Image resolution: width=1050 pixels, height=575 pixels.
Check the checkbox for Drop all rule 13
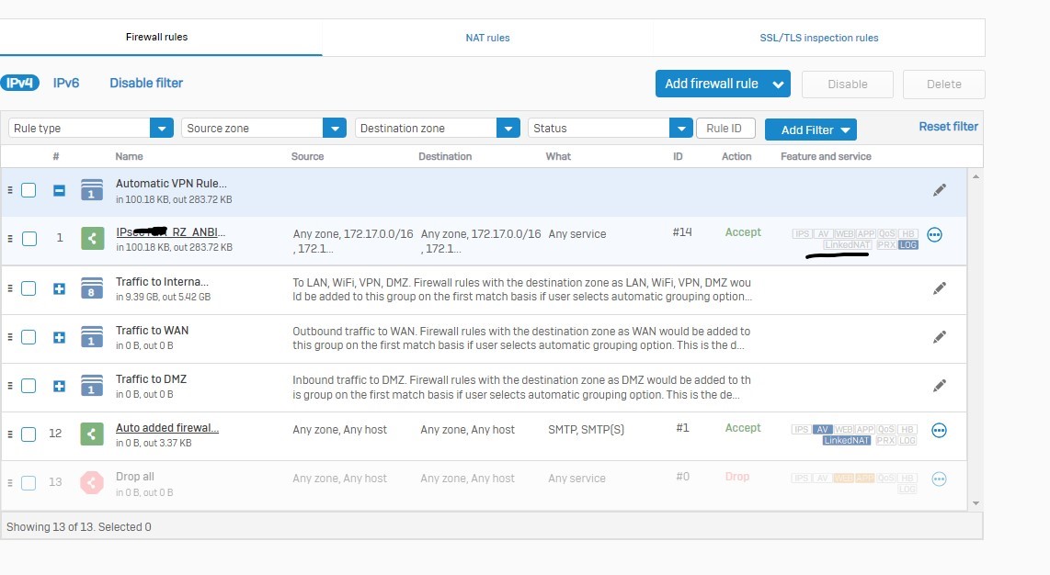(x=29, y=483)
